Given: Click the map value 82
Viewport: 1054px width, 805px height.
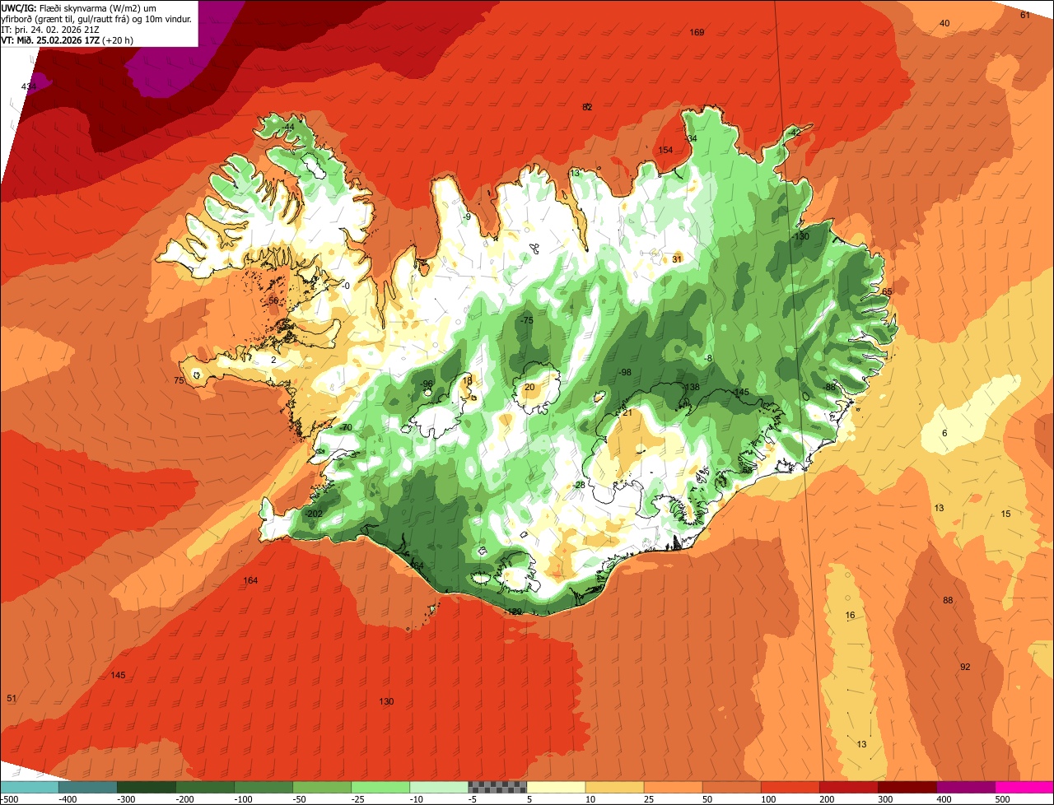Looking at the screenshot, I should [x=587, y=107].
